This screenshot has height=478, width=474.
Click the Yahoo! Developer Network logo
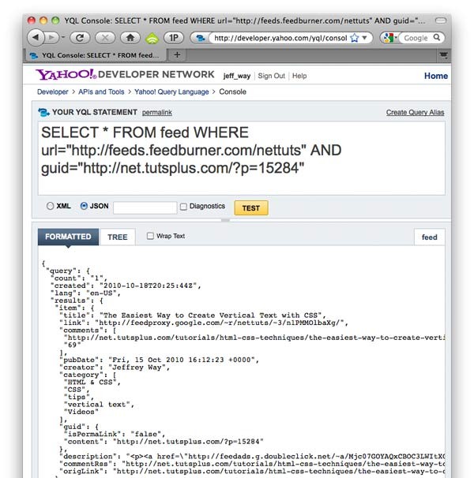(x=126, y=74)
